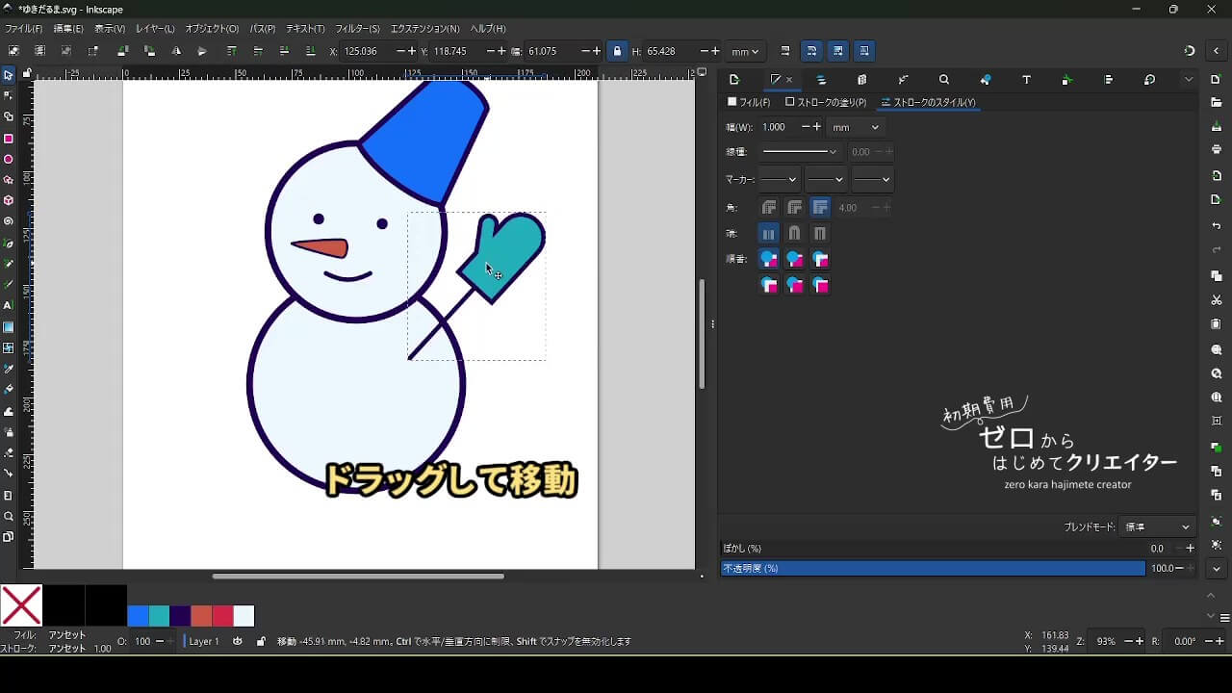Screen dimensions: 1232x693
Task: Click the Undo arrow icon
Action: point(1217,226)
